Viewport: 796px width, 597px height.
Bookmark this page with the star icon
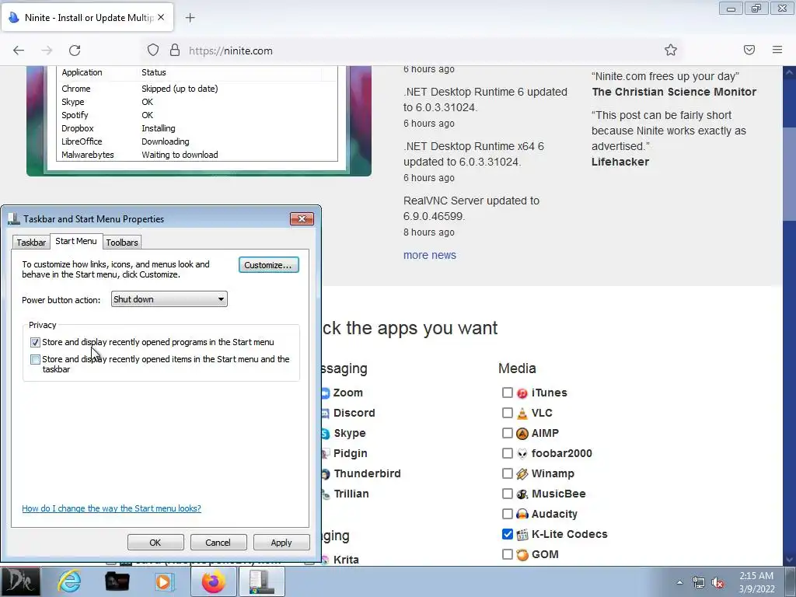tap(671, 50)
